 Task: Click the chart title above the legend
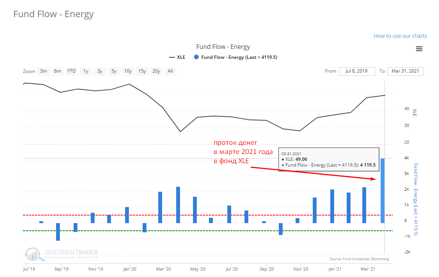coord(223,47)
